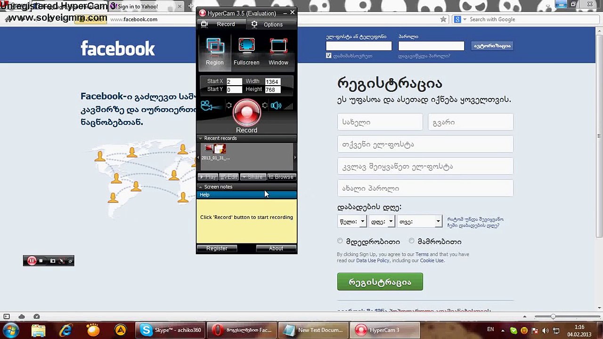The width and height of the screenshot is (603, 339).
Task: Click the Start Y input field
Action: 234,89
